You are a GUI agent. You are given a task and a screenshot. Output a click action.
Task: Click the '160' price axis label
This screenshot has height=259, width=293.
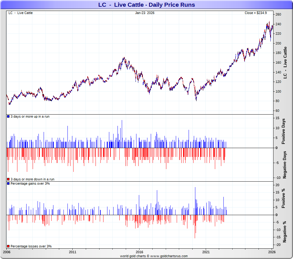click(278, 62)
